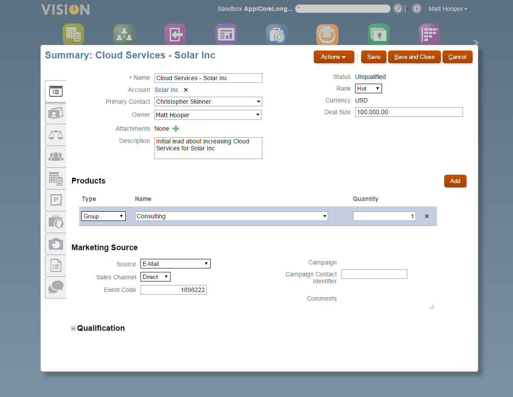
Task: Add an attachment with green plus icon
Action: 176,129
